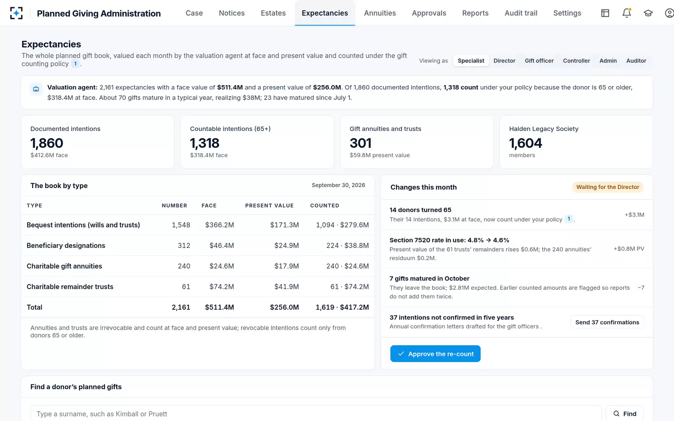Viewport: 674px width, 421px height.
Task: Open the Settings tab
Action: [x=567, y=13]
